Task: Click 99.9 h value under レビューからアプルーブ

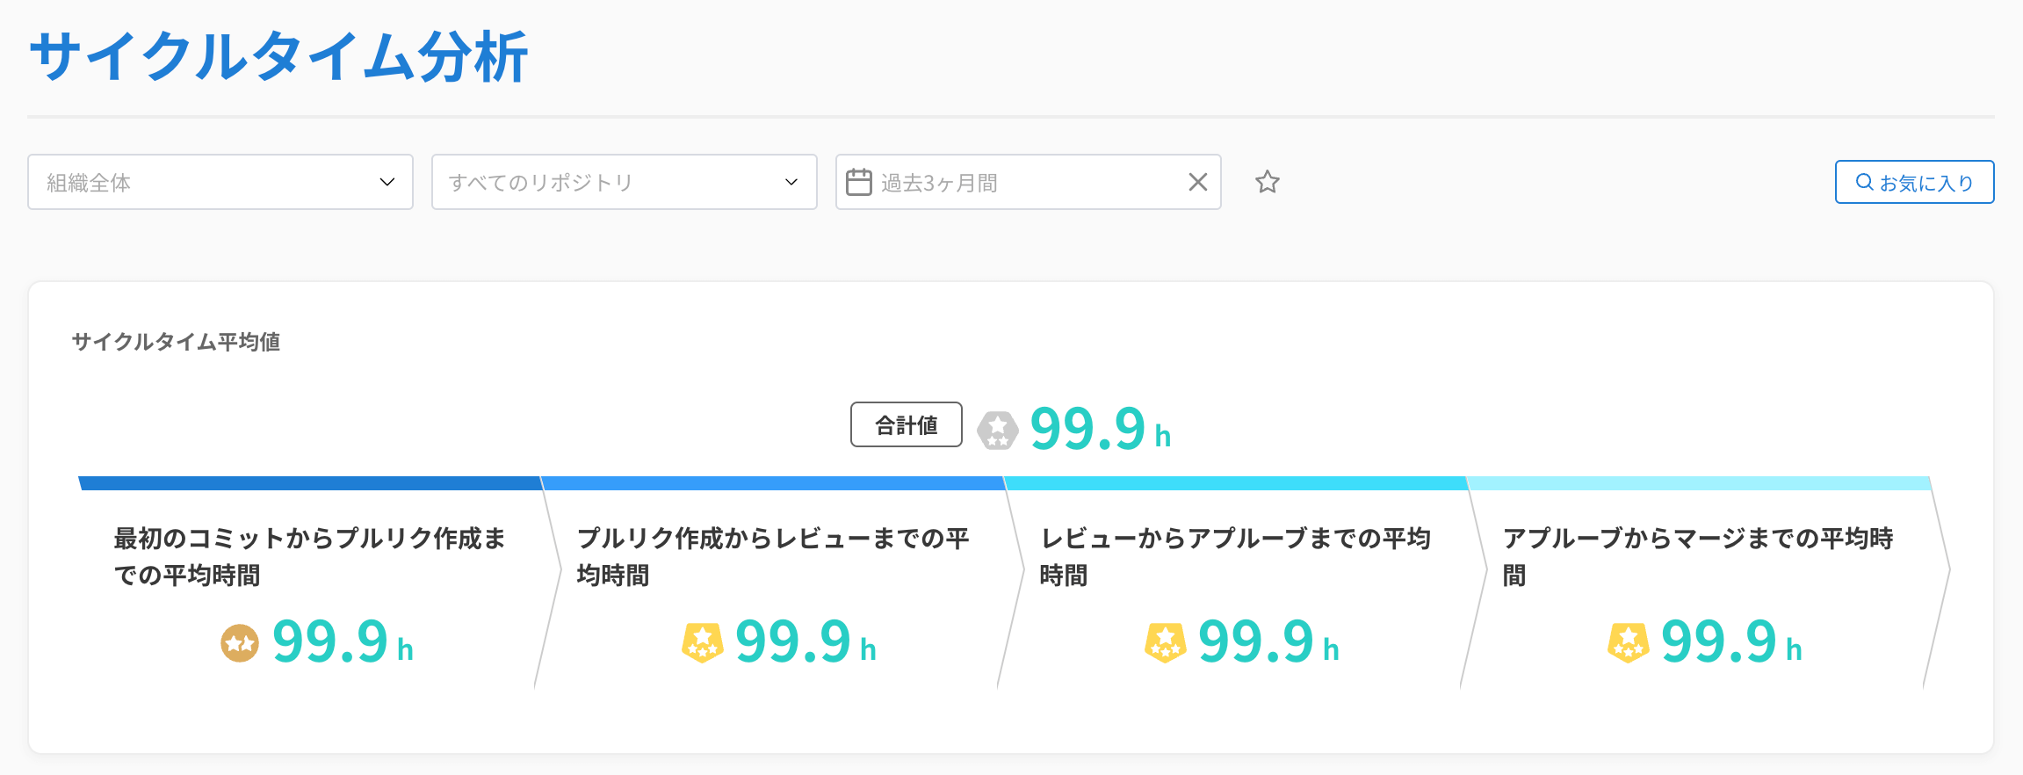Action: click(x=1268, y=641)
